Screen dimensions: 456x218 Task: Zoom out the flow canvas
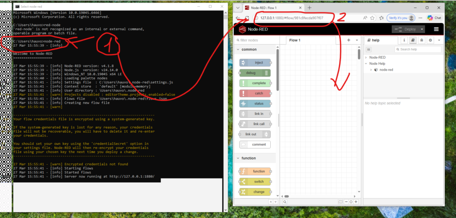pos(346,202)
